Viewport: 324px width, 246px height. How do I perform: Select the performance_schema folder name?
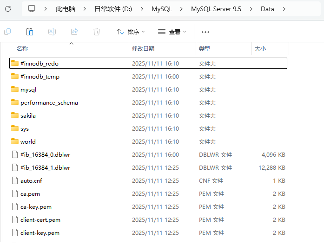[x=49, y=102]
